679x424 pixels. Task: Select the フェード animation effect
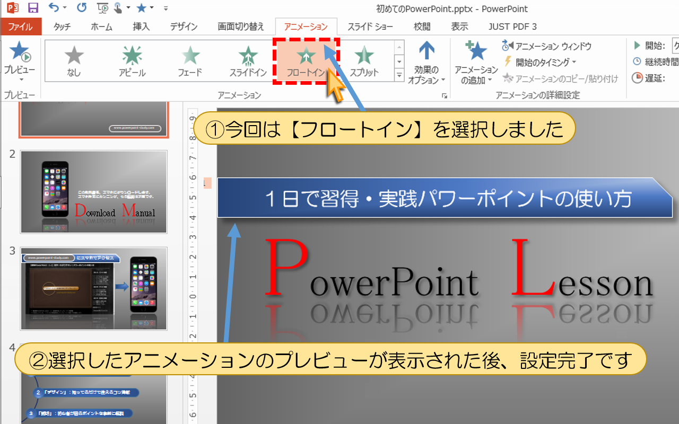point(190,60)
